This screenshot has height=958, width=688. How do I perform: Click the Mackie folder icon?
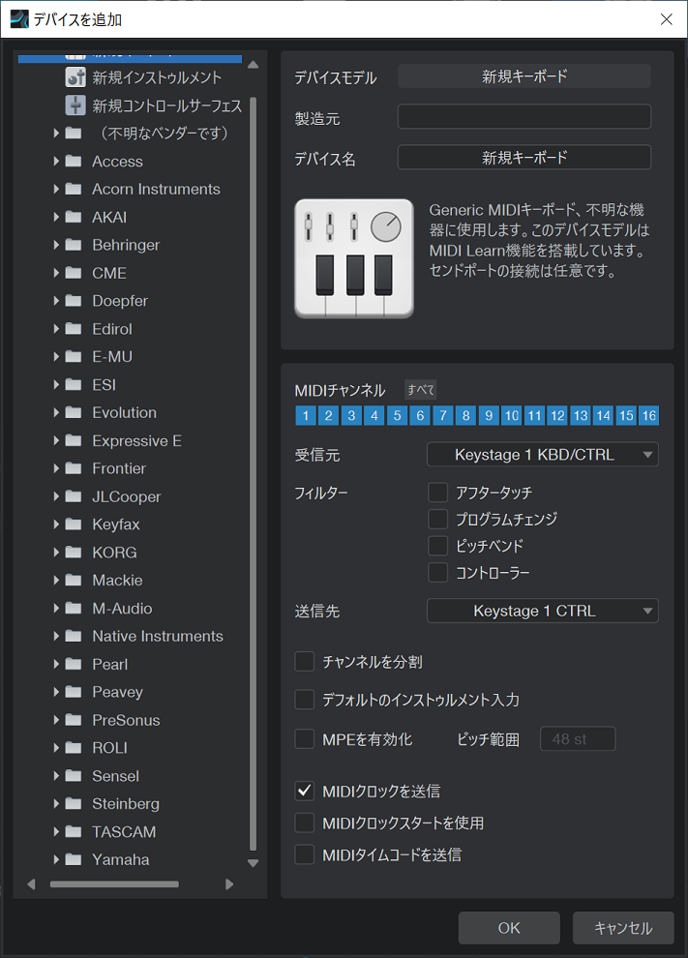[74, 581]
